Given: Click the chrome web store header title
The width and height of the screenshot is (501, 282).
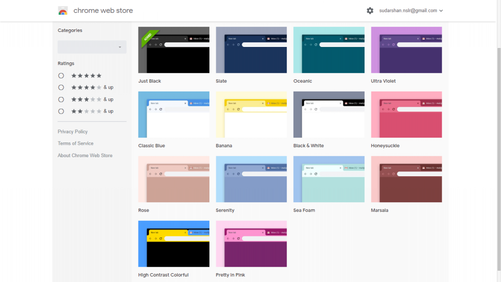Looking at the screenshot, I should pyautogui.click(x=103, y=11).
